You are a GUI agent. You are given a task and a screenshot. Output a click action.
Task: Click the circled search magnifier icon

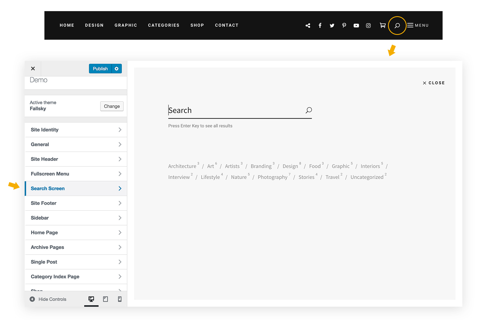(x=397, y=25)
